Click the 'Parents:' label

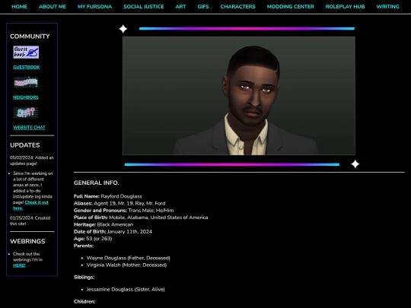click(x=84, y=246)
